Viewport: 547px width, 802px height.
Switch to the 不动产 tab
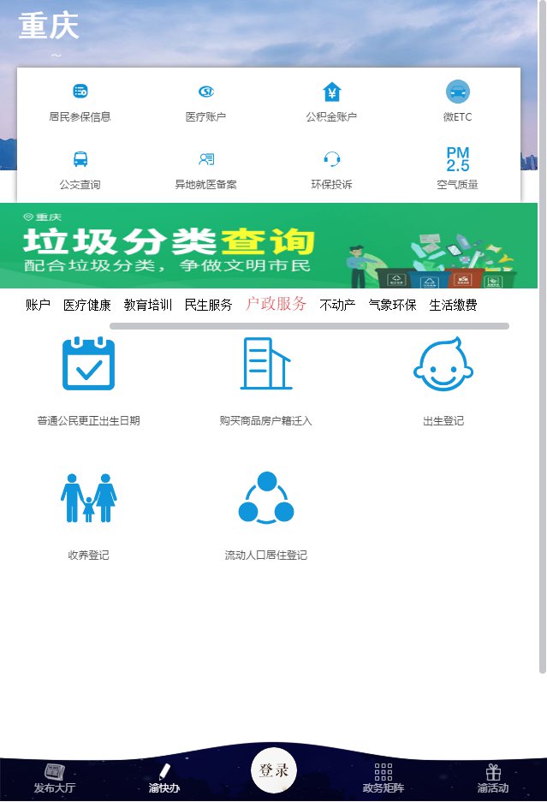(337, 305)
